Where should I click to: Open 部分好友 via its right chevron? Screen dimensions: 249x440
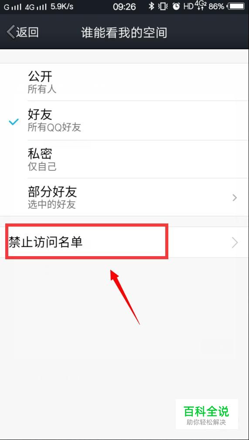[235, 198]
